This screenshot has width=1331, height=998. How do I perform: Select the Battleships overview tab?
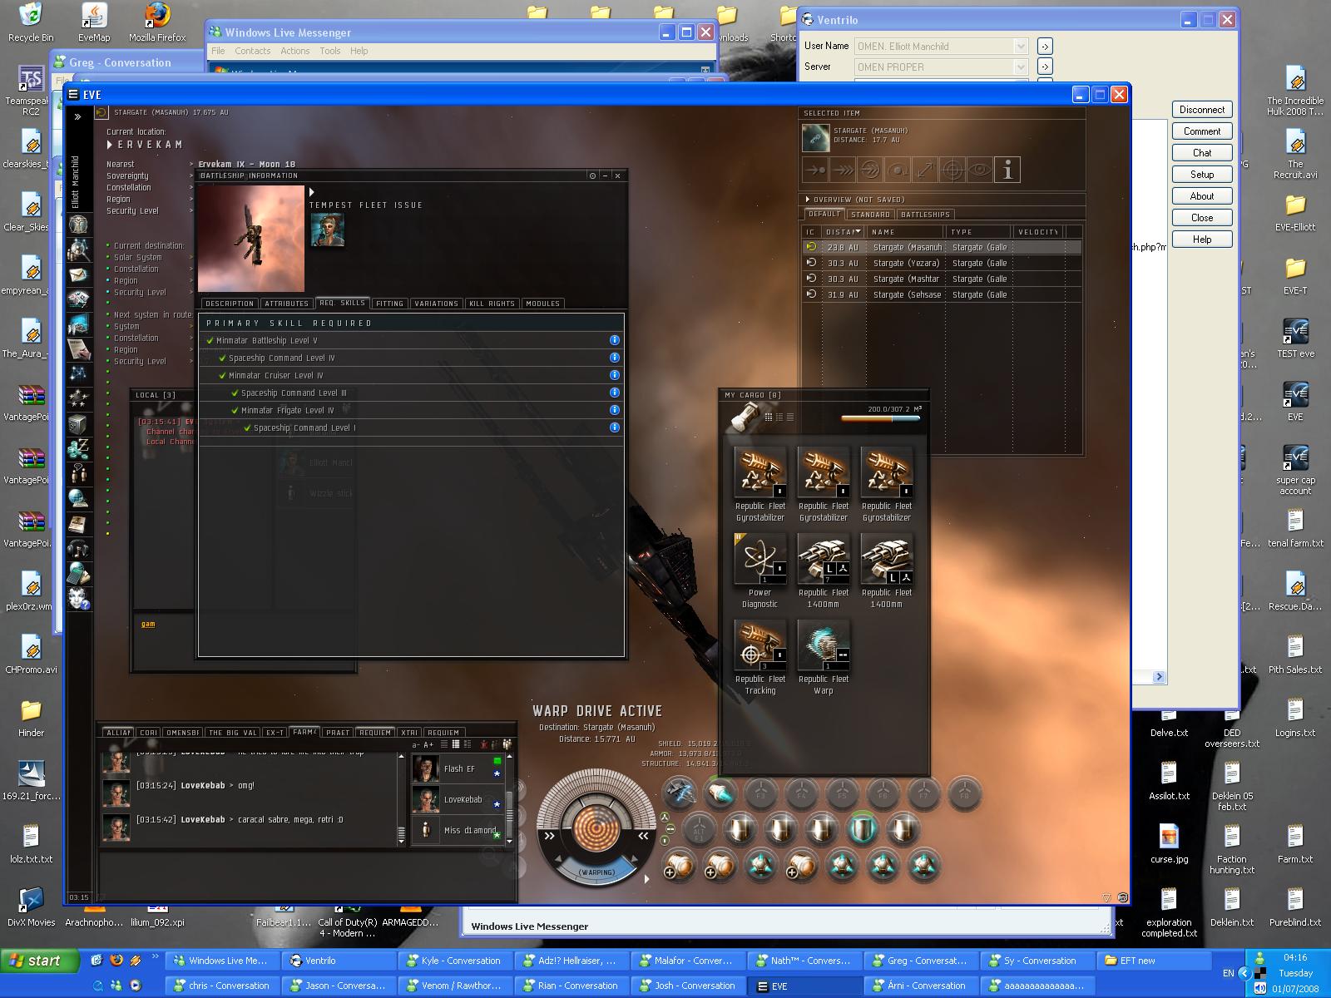pyautogui.click(x=925, y=215)
